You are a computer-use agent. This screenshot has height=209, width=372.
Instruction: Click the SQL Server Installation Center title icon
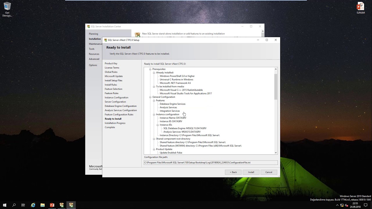click(89, 26)
